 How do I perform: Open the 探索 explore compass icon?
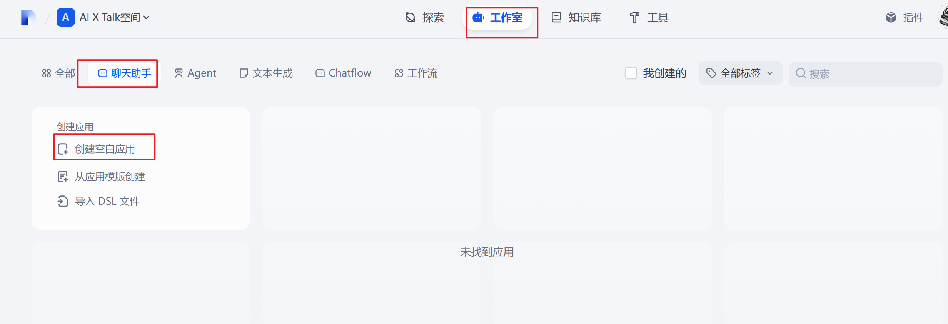click(411, 17)
